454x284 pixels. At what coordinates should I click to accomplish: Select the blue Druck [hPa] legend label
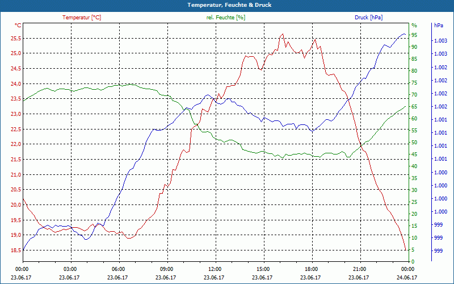point(368,18)
